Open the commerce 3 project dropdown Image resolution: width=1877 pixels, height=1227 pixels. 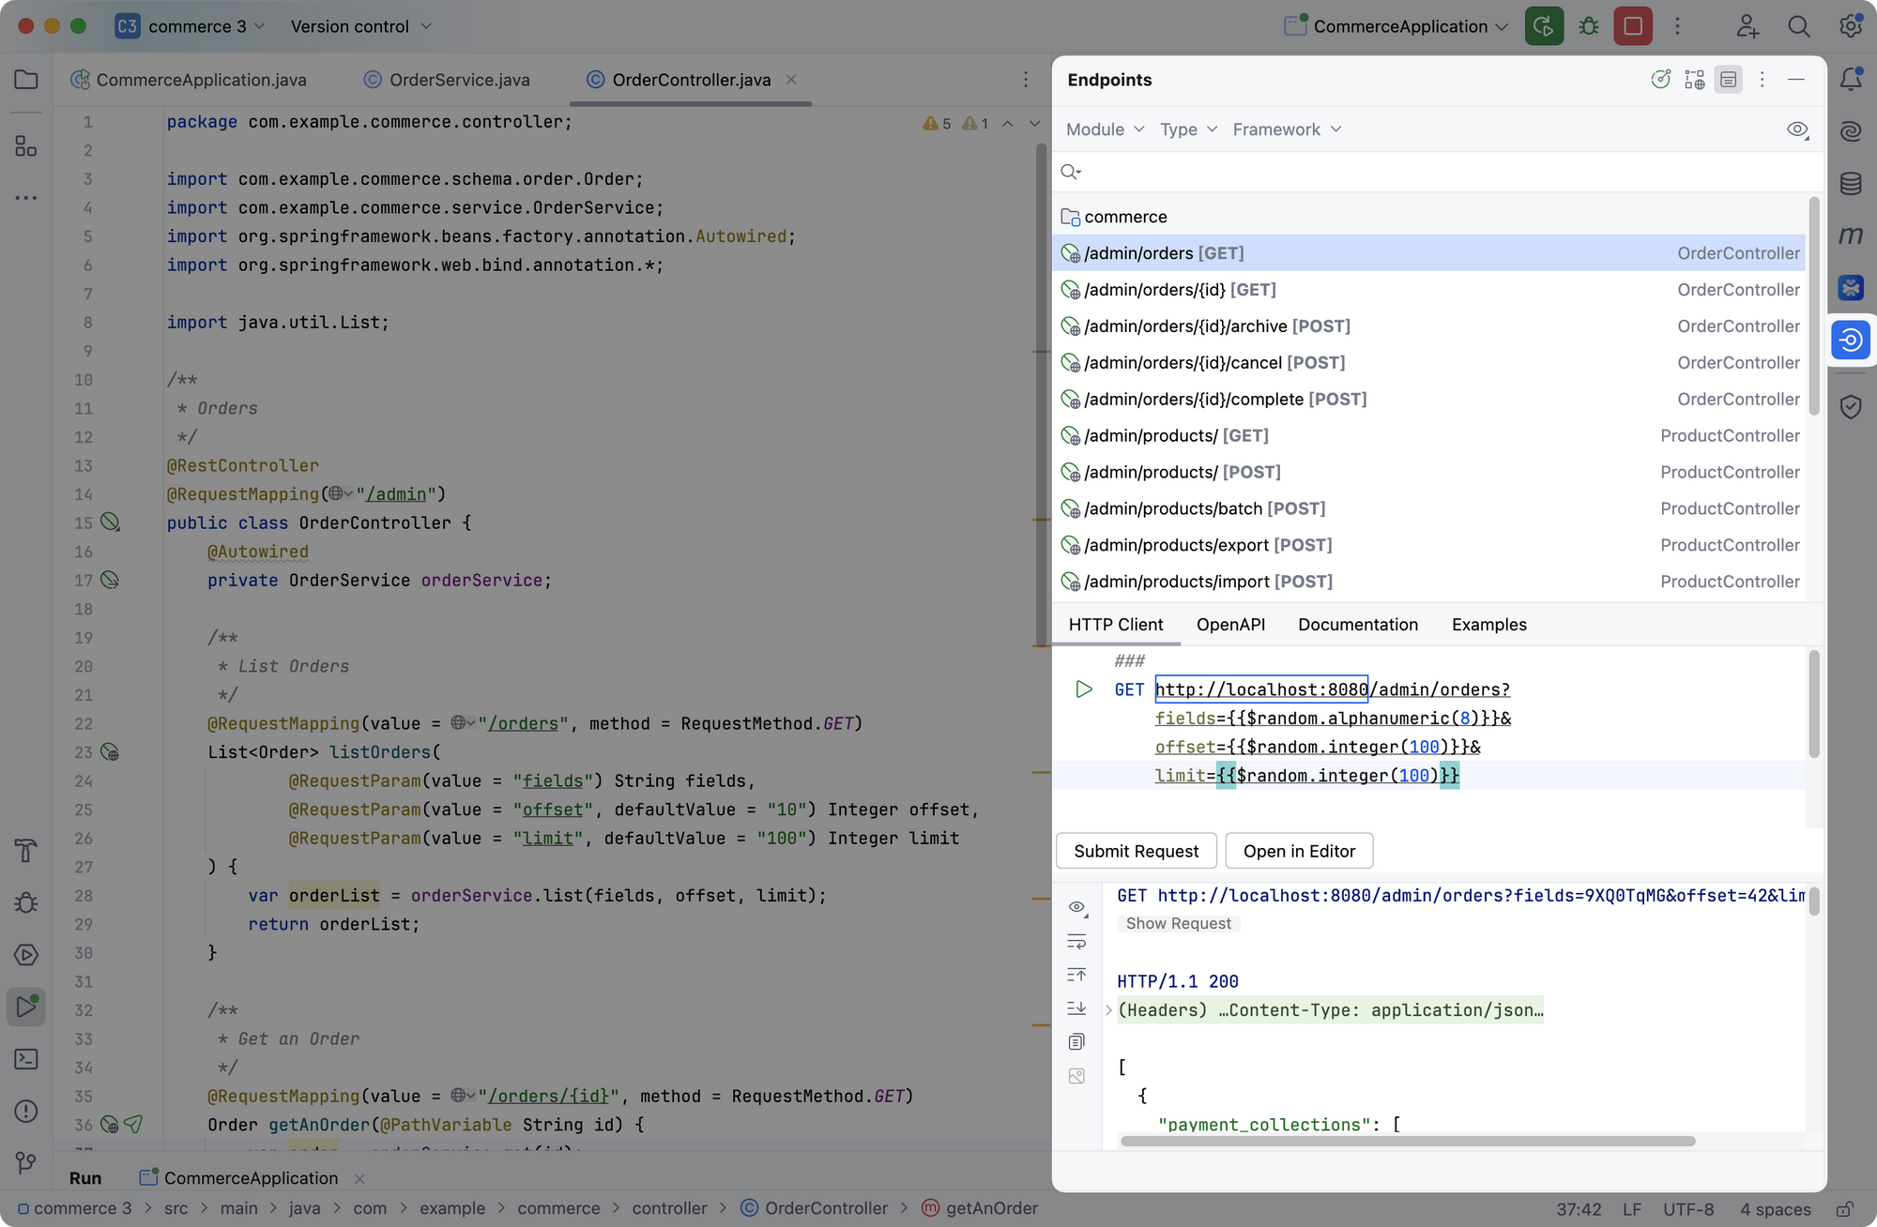click(191, 26)
